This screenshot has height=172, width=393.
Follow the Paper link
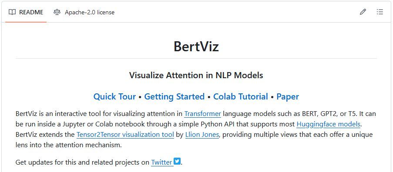tap(288, 96)
